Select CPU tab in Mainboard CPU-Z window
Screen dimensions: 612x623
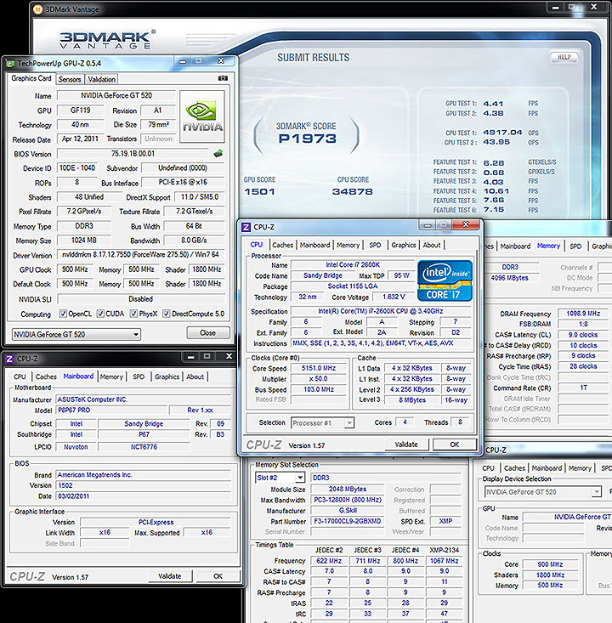[20, 377]
